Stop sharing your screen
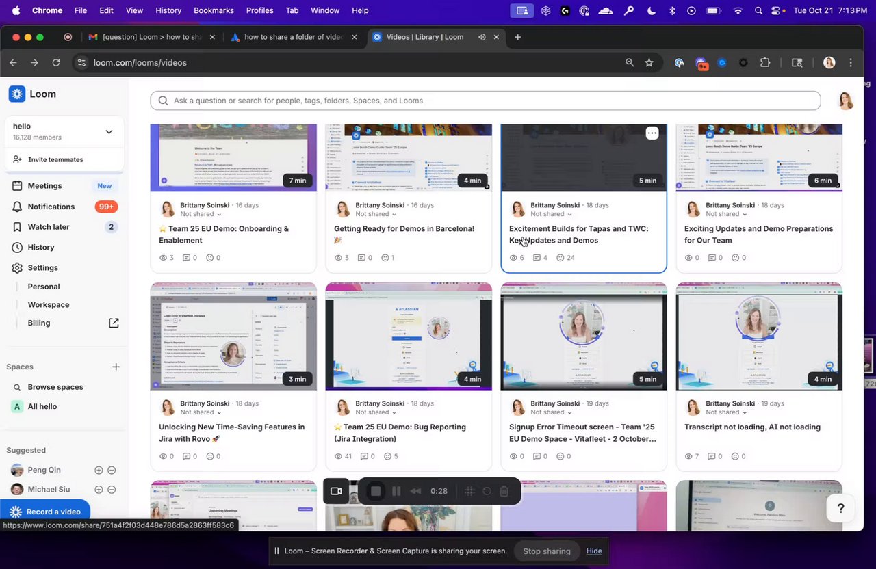The height and width of the screenshot is (569, 876). (546, 551)
